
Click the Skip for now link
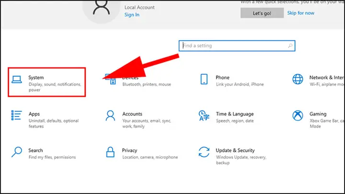coord(300,13)
